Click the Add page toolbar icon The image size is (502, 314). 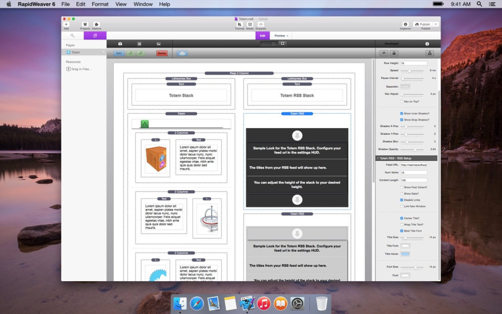[x=66, y=24]
